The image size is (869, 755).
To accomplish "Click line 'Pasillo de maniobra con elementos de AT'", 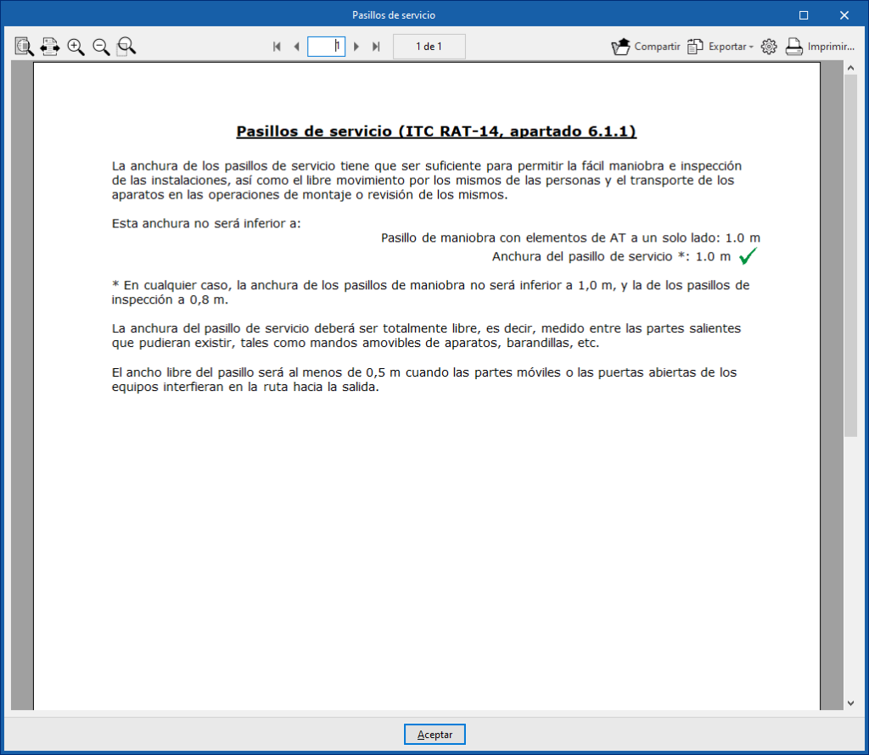I will [x=570, y=238].
